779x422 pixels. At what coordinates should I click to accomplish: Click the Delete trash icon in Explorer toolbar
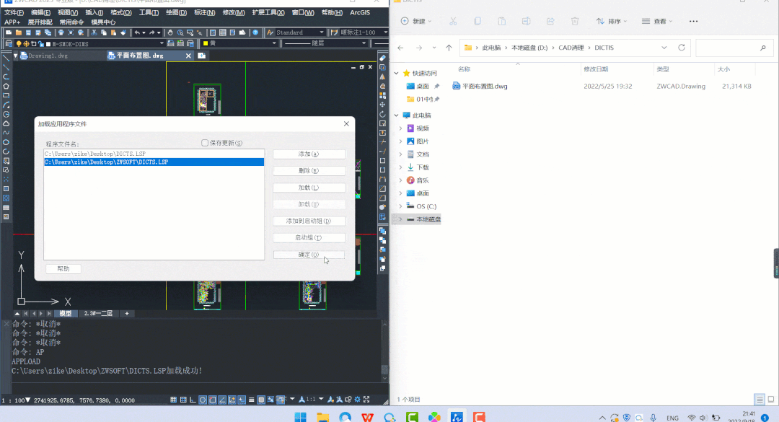(575, 21)
